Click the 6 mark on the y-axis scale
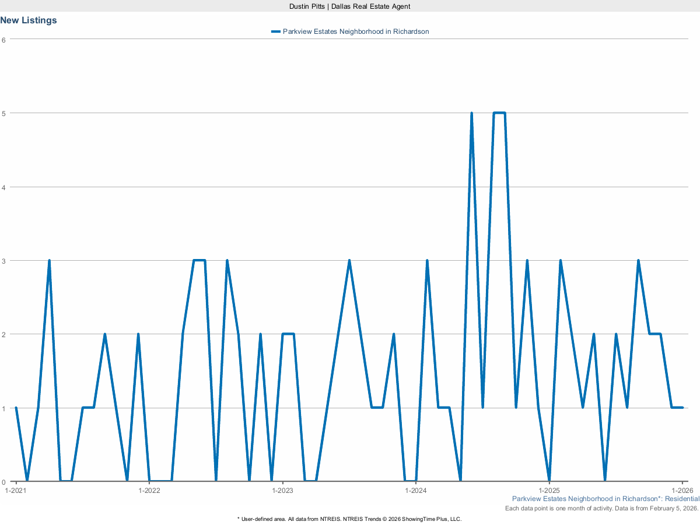 pyautogui.click(x=5, y=40)
